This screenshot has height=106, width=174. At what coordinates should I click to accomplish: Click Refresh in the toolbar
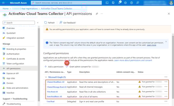pos(50,23)
